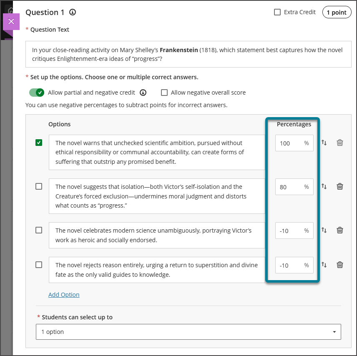Open the 'Students can select up to' dropdown

click(188, 331)
